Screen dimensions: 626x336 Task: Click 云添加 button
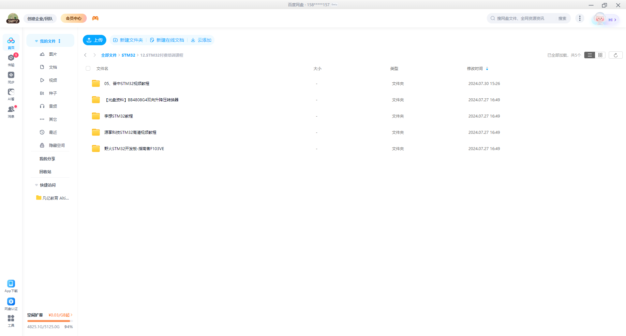(201, 40)
